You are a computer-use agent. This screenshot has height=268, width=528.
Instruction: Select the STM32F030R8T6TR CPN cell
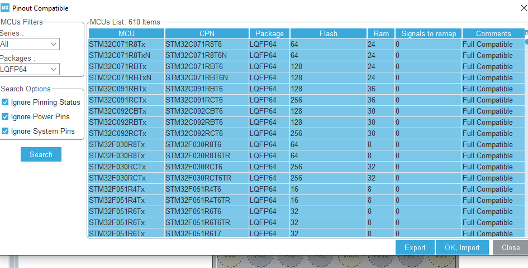[207, 155]
